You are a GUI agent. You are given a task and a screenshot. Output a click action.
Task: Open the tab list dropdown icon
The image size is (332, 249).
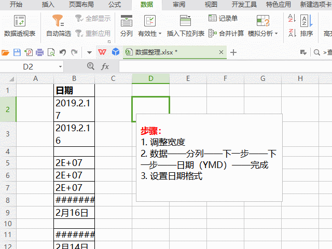coord(303,52)
